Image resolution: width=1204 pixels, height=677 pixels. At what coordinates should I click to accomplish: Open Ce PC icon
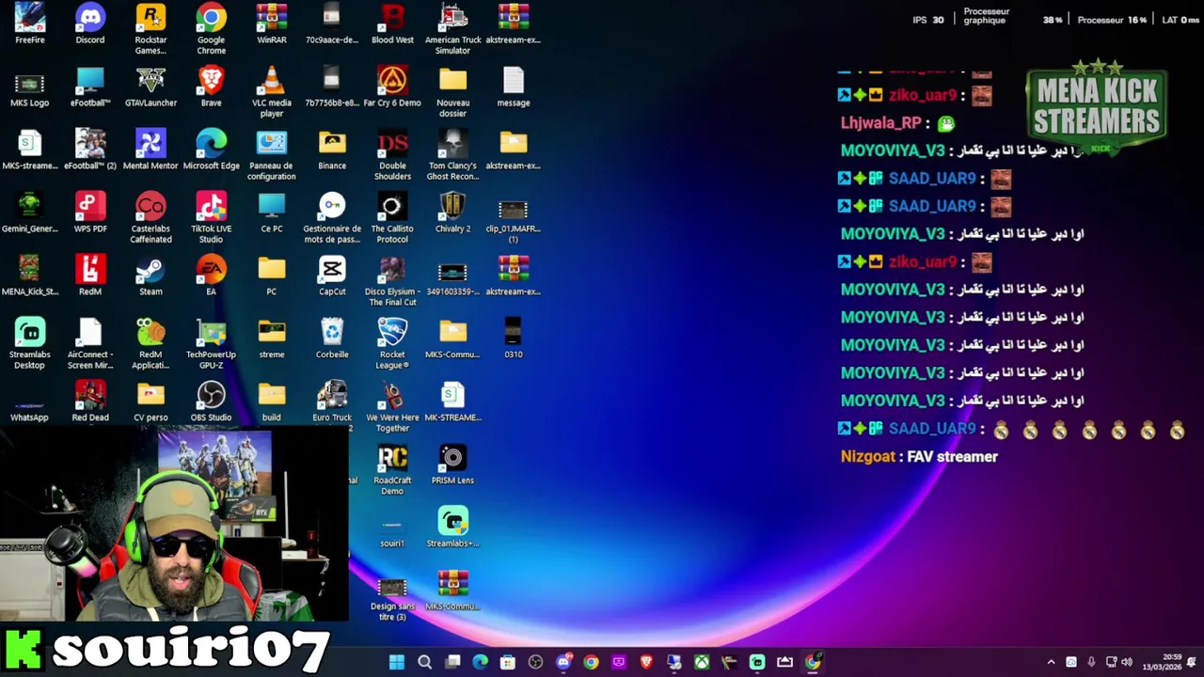tap(272, 213)
